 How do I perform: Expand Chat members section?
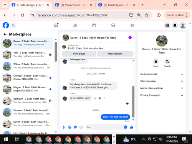click(x=162, y=81)
